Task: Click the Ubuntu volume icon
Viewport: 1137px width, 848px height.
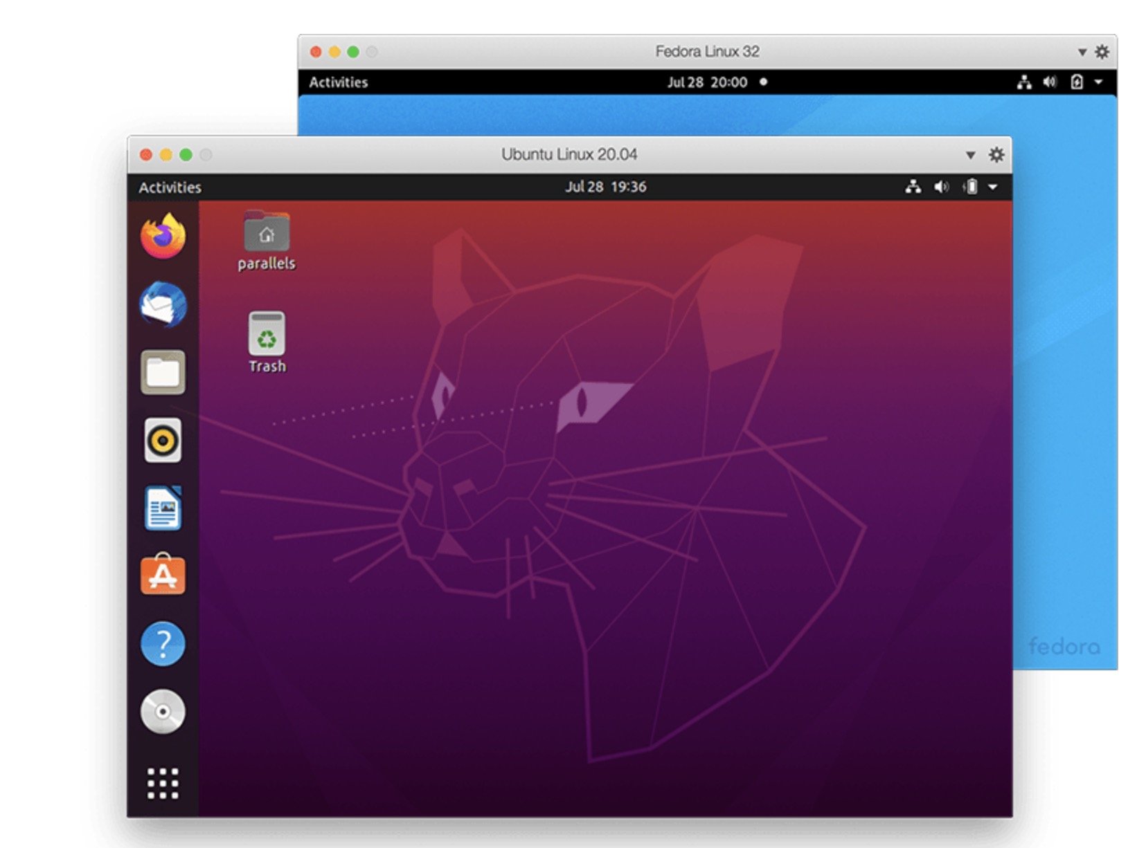Action: 941,187
